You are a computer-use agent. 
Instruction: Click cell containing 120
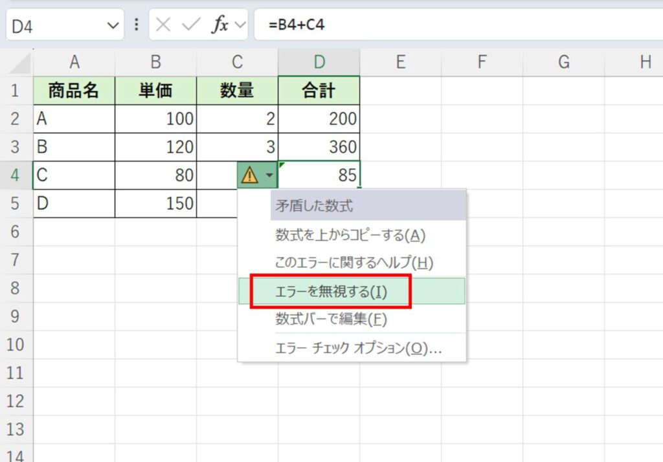[x=155, y=147]
